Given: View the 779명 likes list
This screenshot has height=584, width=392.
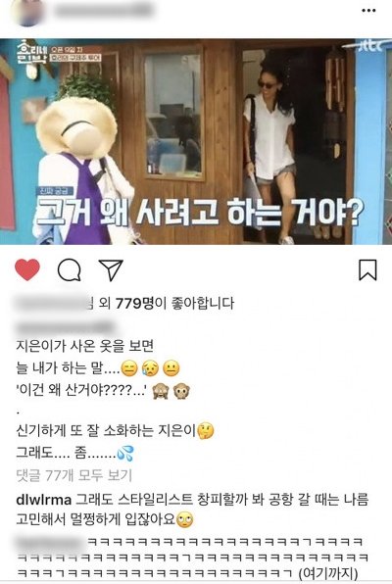Looking at the screenshot, I should 134,303.
